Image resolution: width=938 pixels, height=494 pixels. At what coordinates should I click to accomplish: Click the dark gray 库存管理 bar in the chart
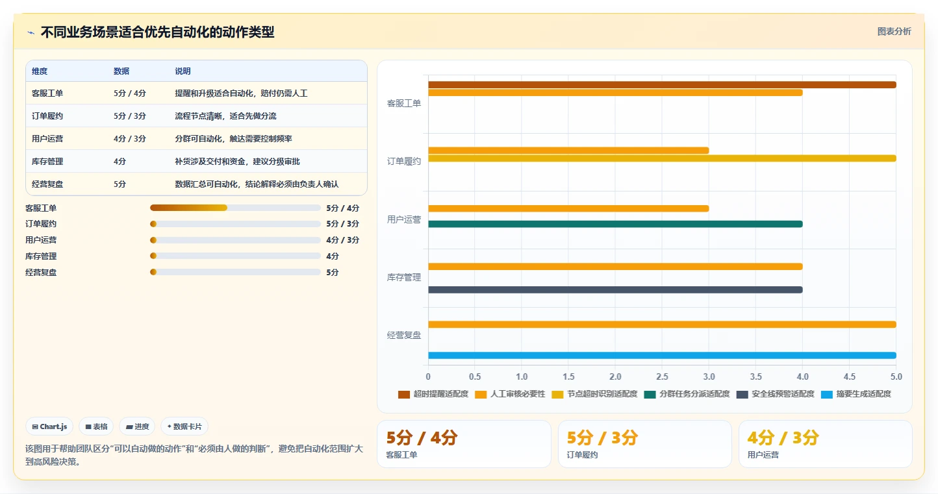coord(615,290)
